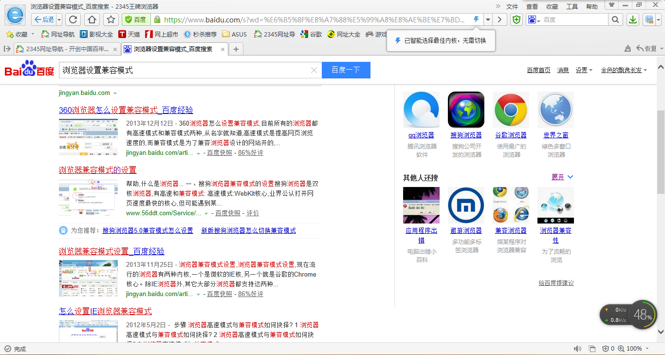Click the 百度一下 search button
The image size is (665, 355).
tap(346, 70)
